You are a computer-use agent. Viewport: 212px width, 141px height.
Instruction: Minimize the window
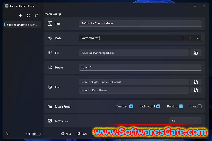[x=186, y=6]
